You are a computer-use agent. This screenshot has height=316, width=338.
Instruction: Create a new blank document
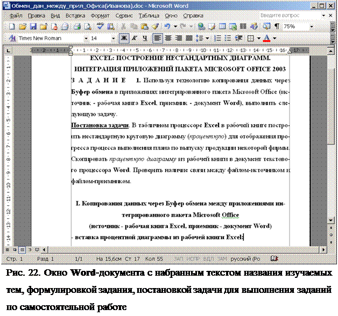coord(11,26)
